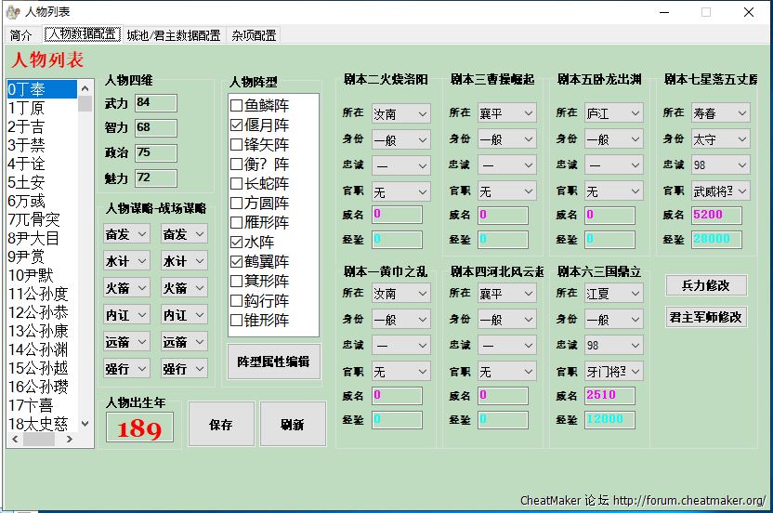
Task: Go to the 简介 tab
Action: pos(21,35)
